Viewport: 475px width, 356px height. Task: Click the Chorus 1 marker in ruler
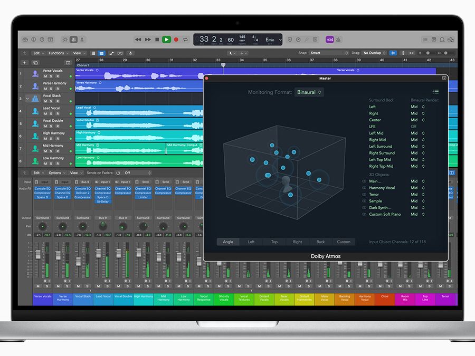tap(83, 65)
